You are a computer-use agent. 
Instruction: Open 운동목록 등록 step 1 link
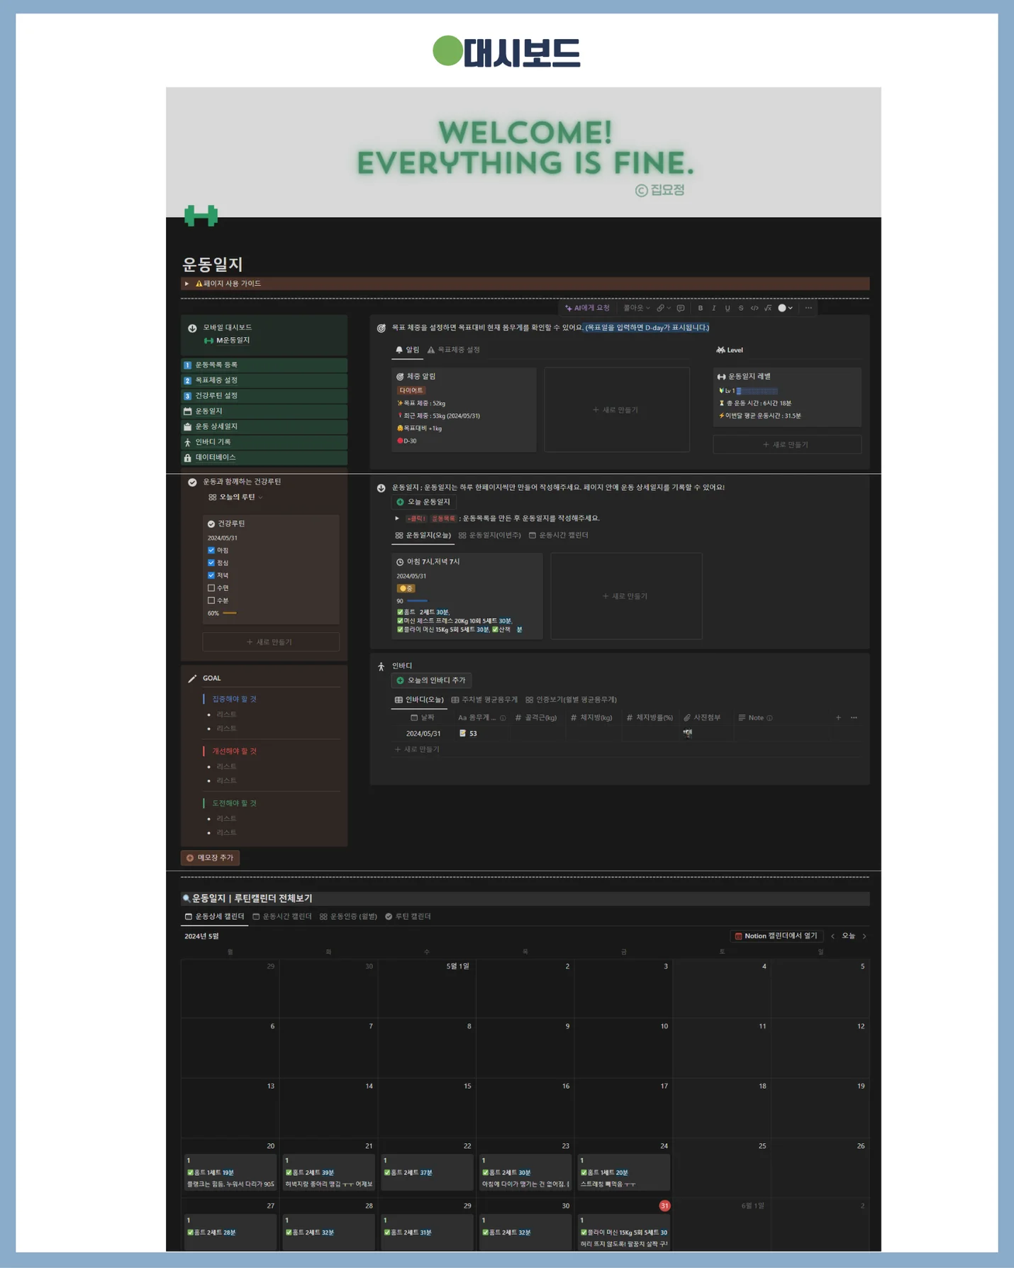264,365
